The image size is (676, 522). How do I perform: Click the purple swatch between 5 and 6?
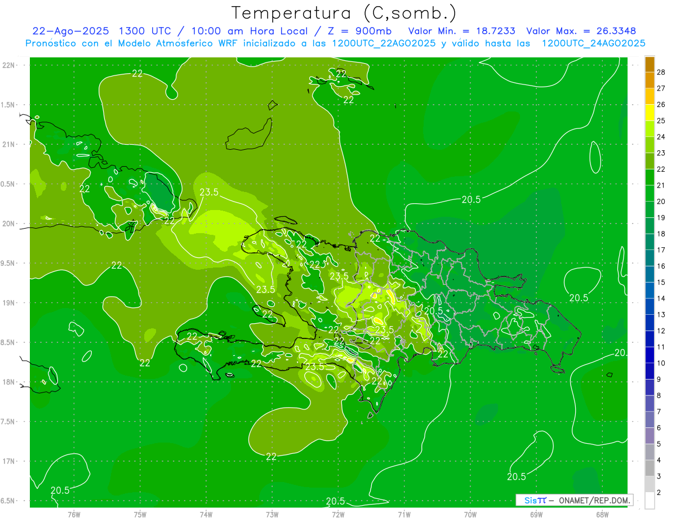click(x=650, y=436)
